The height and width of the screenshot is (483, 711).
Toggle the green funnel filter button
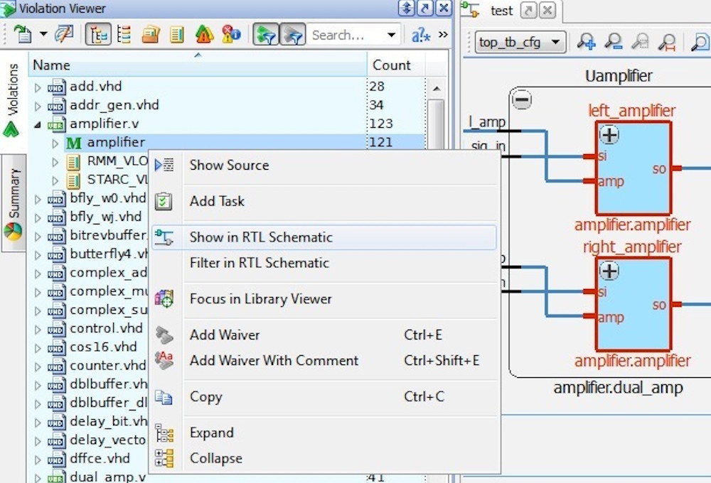click(x=265, y=34)
